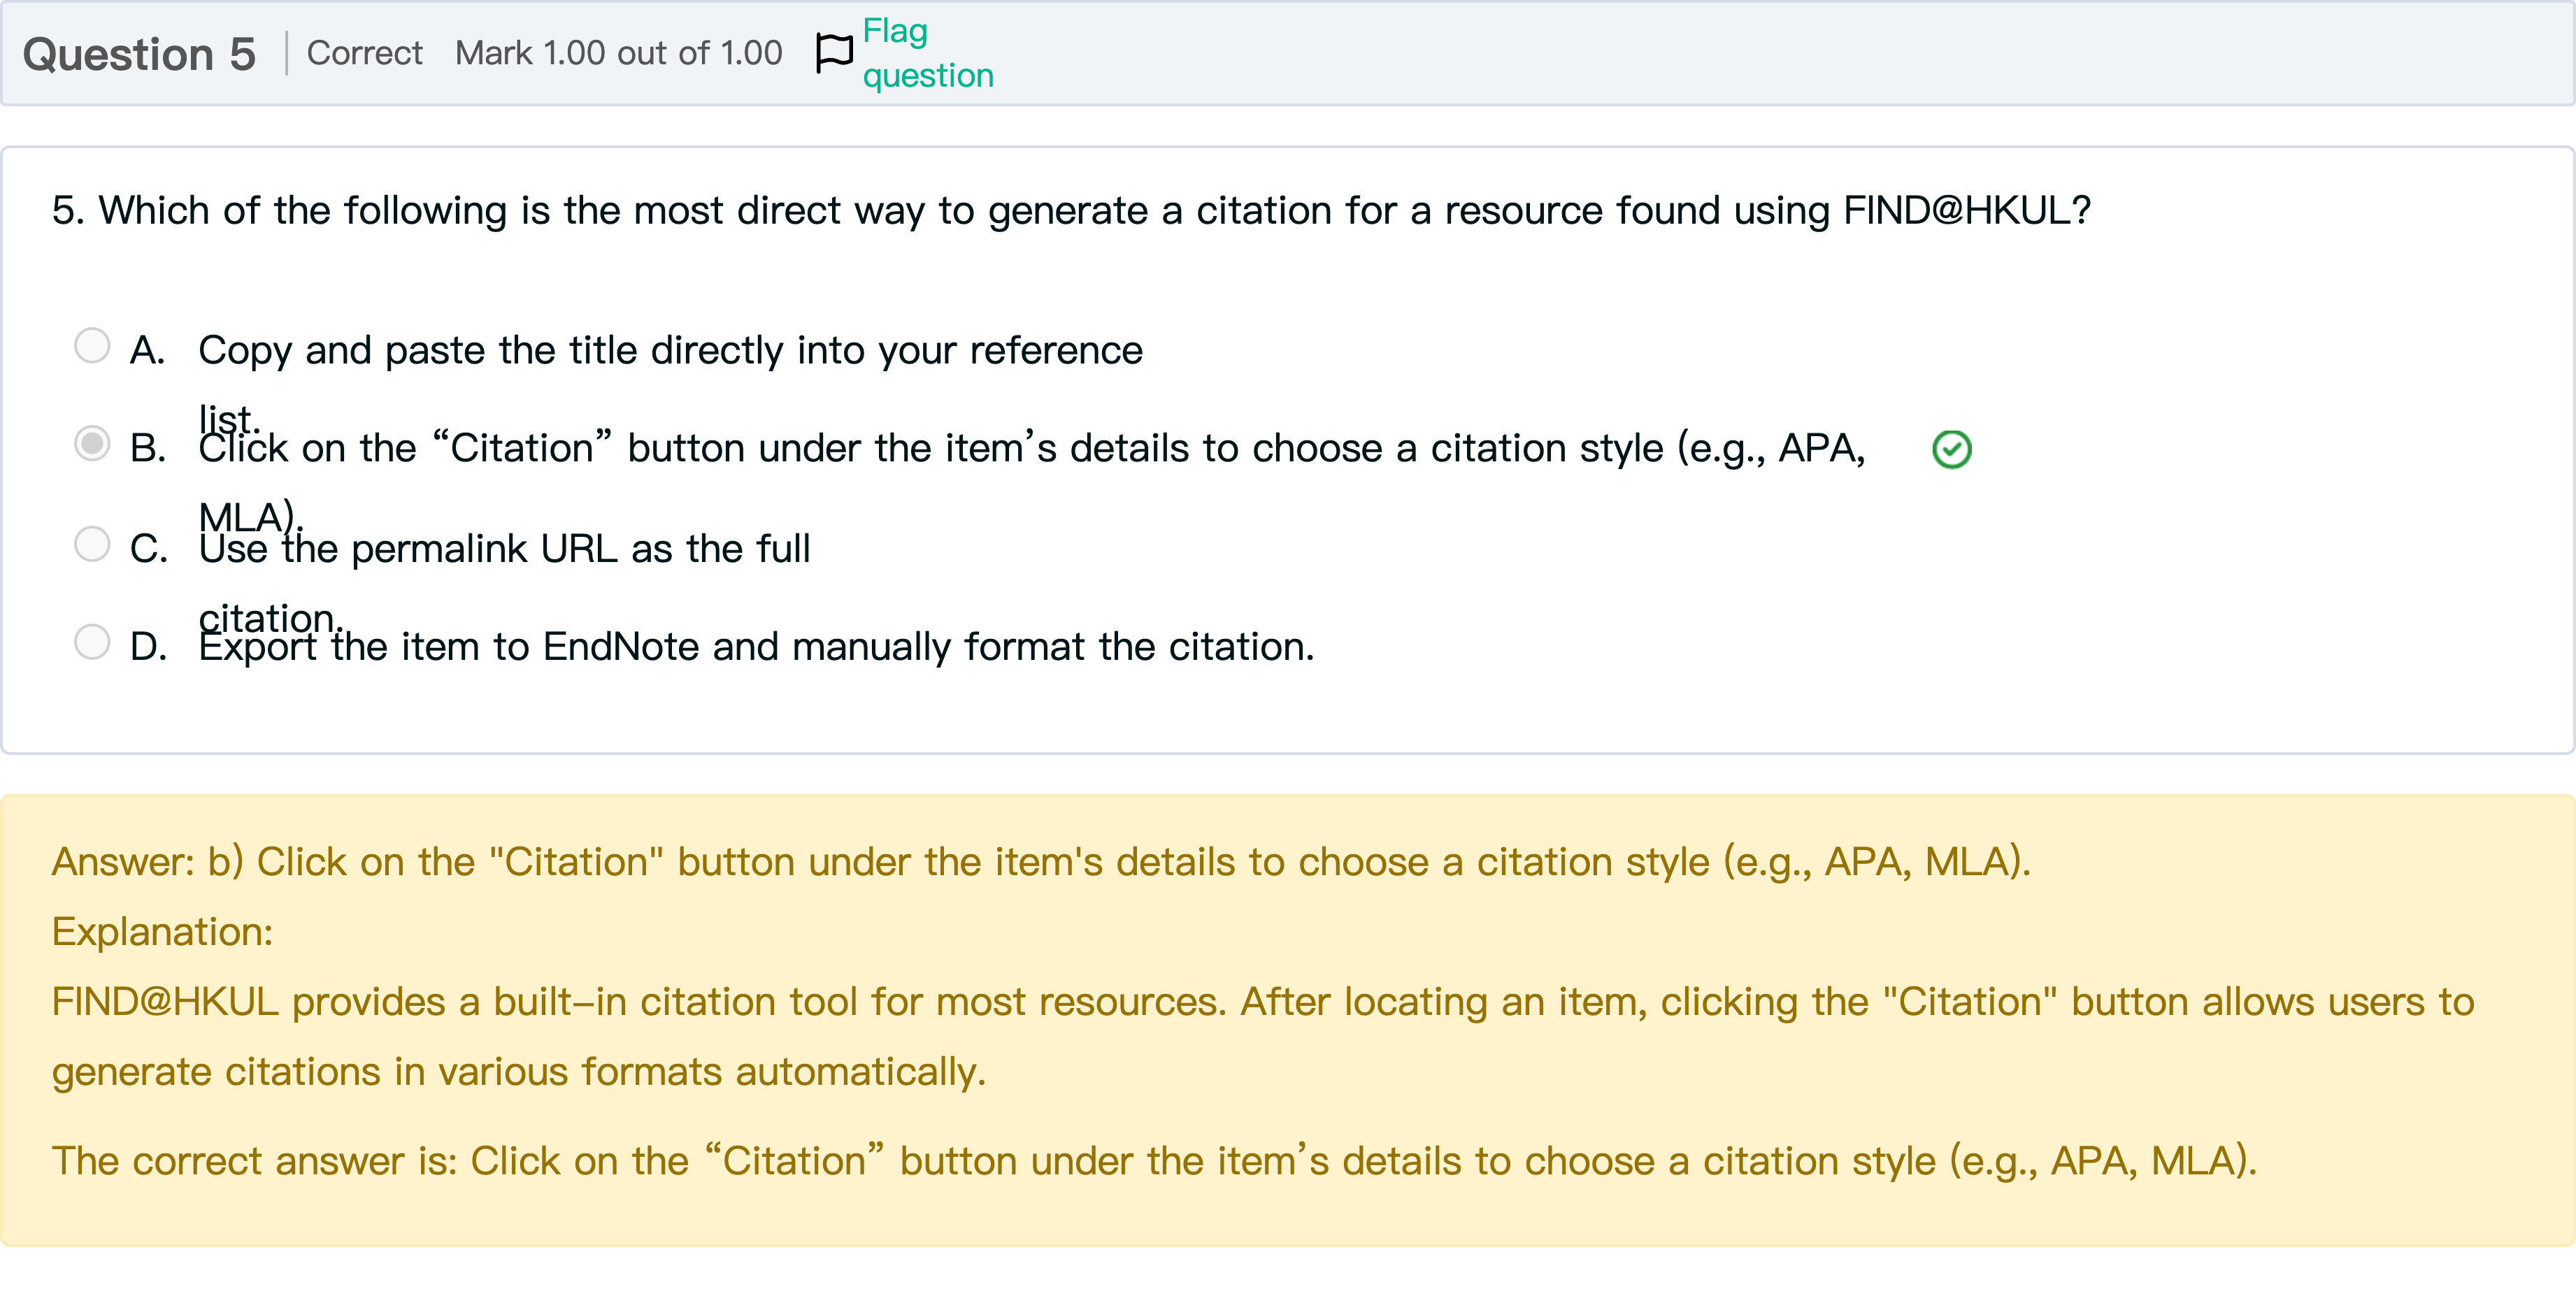Click the 'The correct answer is' line
This screenshot has height=1289, width=2576.
point(1154,1161)
